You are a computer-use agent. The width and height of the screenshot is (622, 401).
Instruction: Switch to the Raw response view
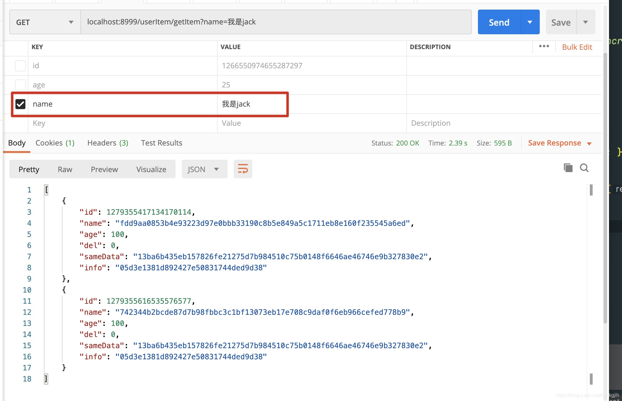(x=65, y=169)
